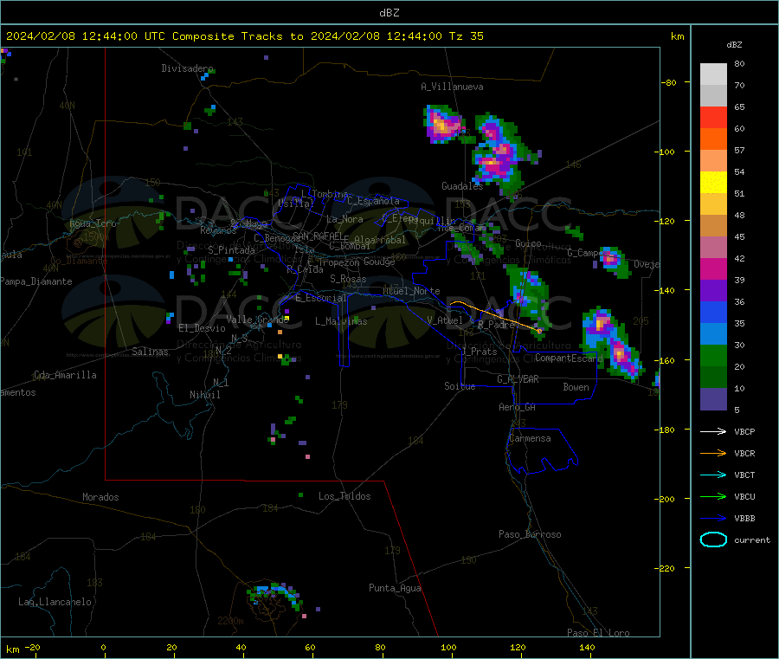Click the Lag.Llancanelo place label

55,602
